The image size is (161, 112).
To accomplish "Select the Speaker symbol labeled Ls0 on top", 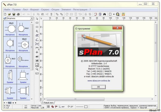I will click(x=10, y=76).
